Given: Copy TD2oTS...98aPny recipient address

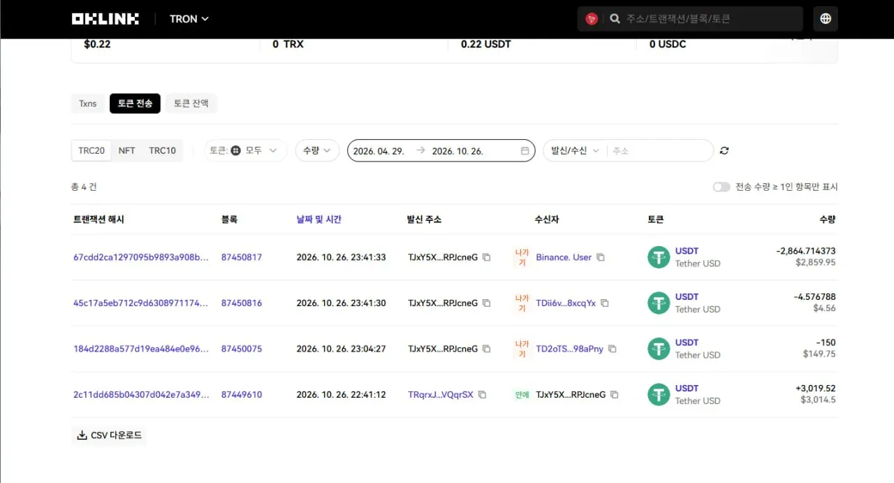Looking at the screenshot, I should [612, 349].
